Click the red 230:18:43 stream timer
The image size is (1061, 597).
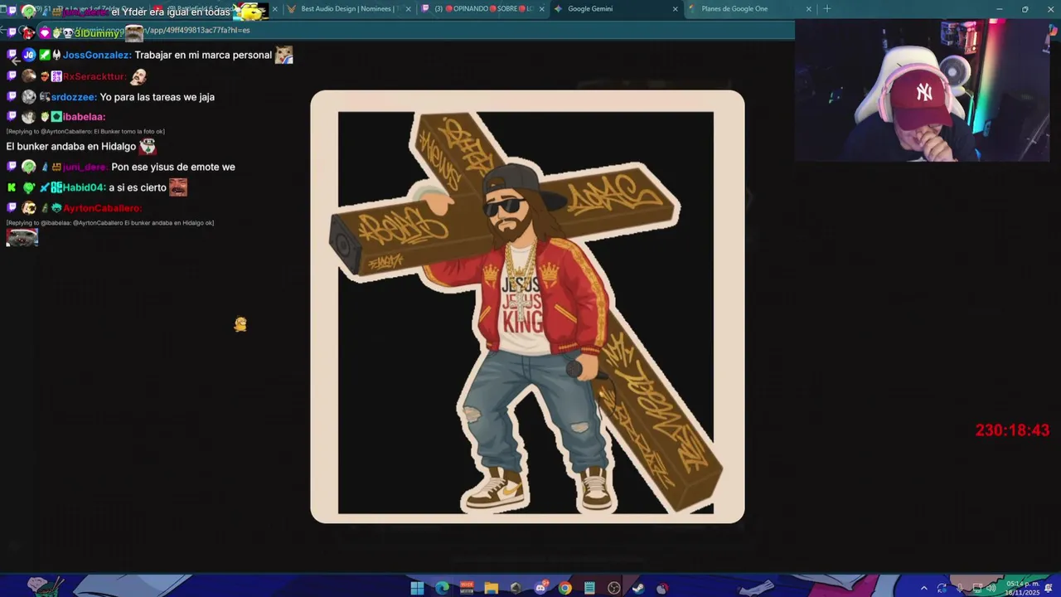pyautogui.click(x=1012, y=430)
